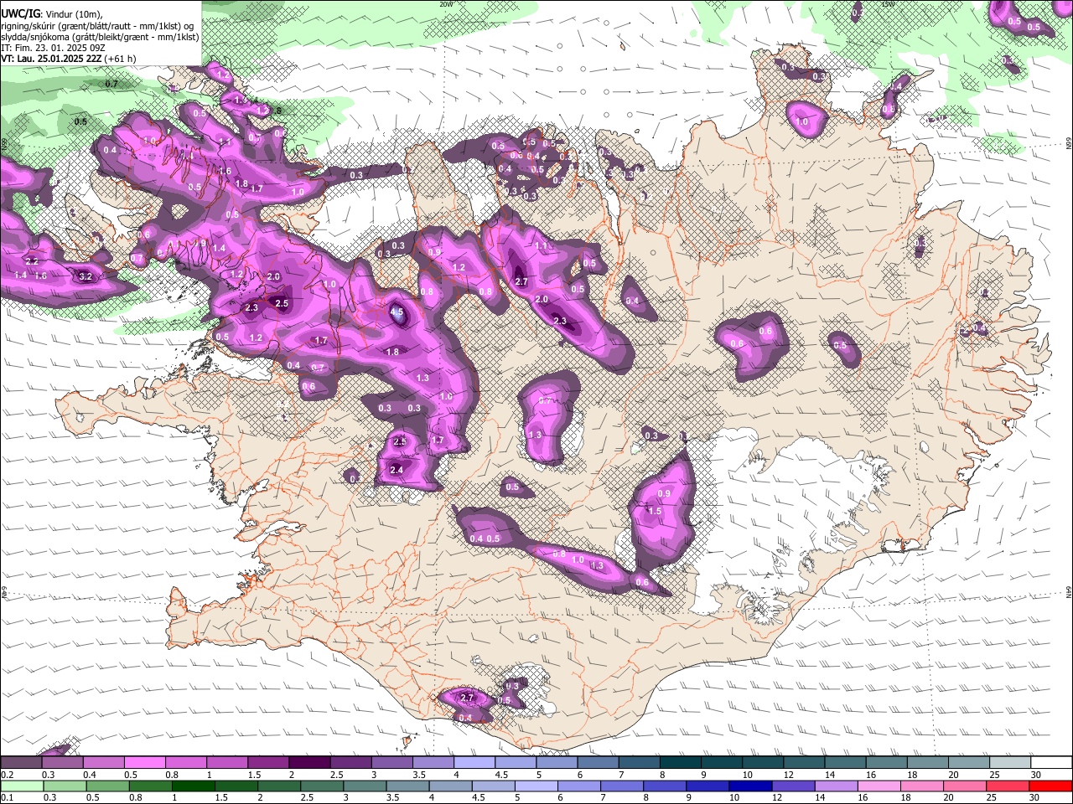This screenshot has height=804, width=1073.
Task: Select the violet bottom-row swatch between 14 and 16
Action: (x=836, y=786)
